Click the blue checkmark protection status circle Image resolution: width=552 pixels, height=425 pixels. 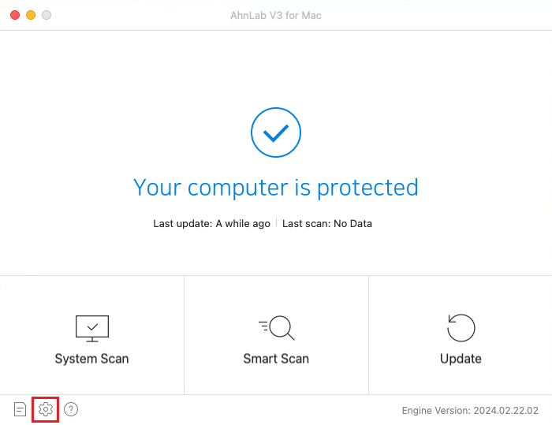(x=276, y=132)
